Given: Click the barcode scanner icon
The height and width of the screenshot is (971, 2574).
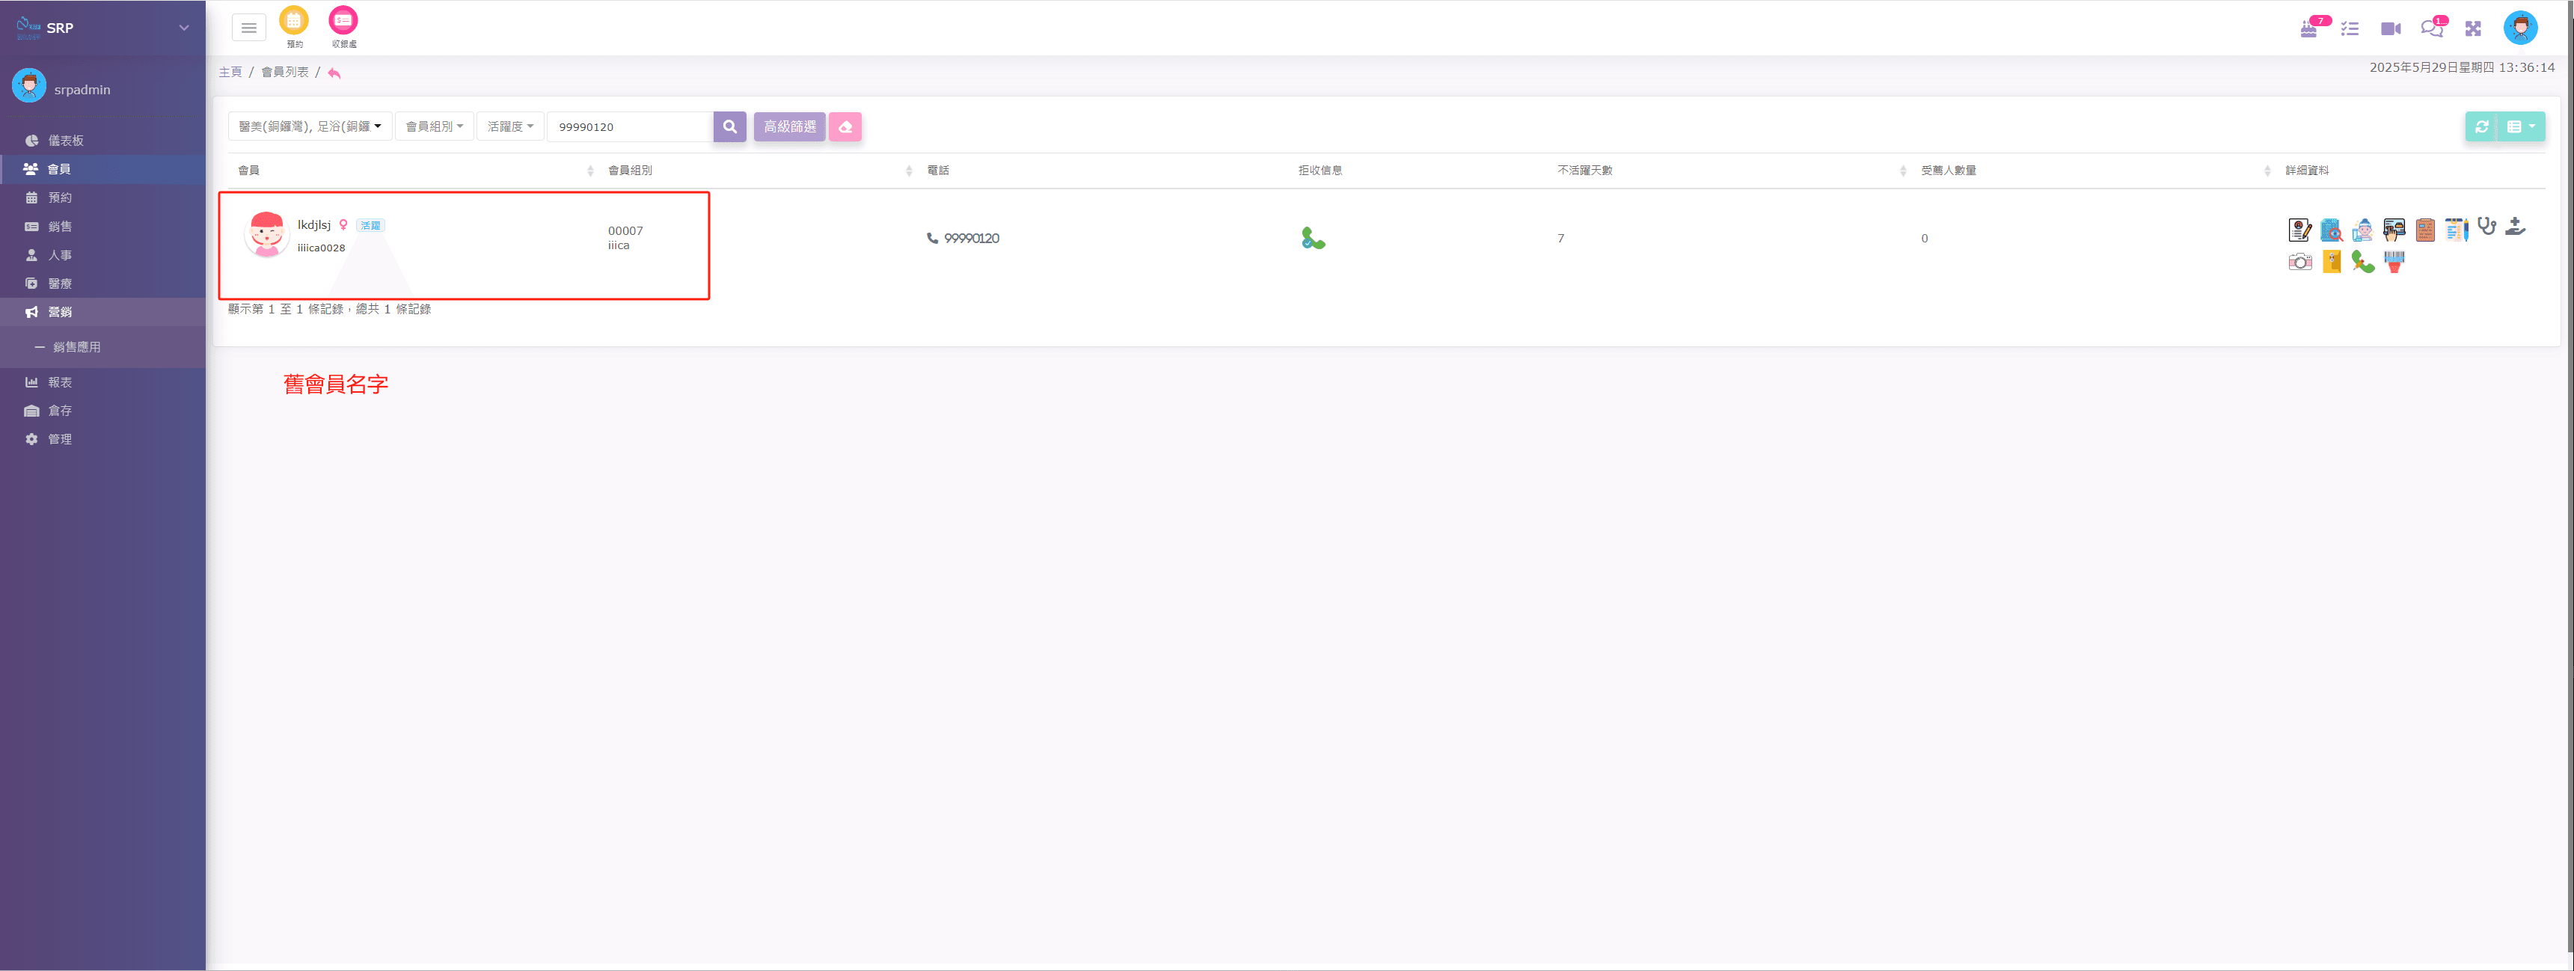Looking at the screenshot, I should (2393, 262).
